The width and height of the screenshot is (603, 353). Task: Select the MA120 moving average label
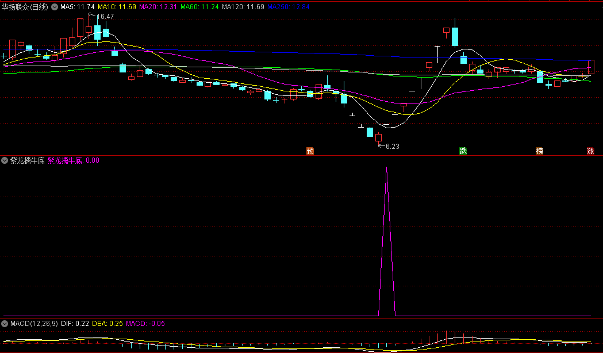click(x=243, y=7)
